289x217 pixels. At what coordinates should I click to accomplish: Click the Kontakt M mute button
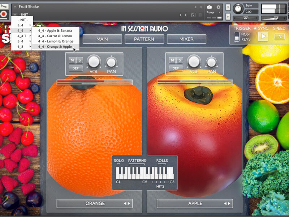click(x=228, y=16)
